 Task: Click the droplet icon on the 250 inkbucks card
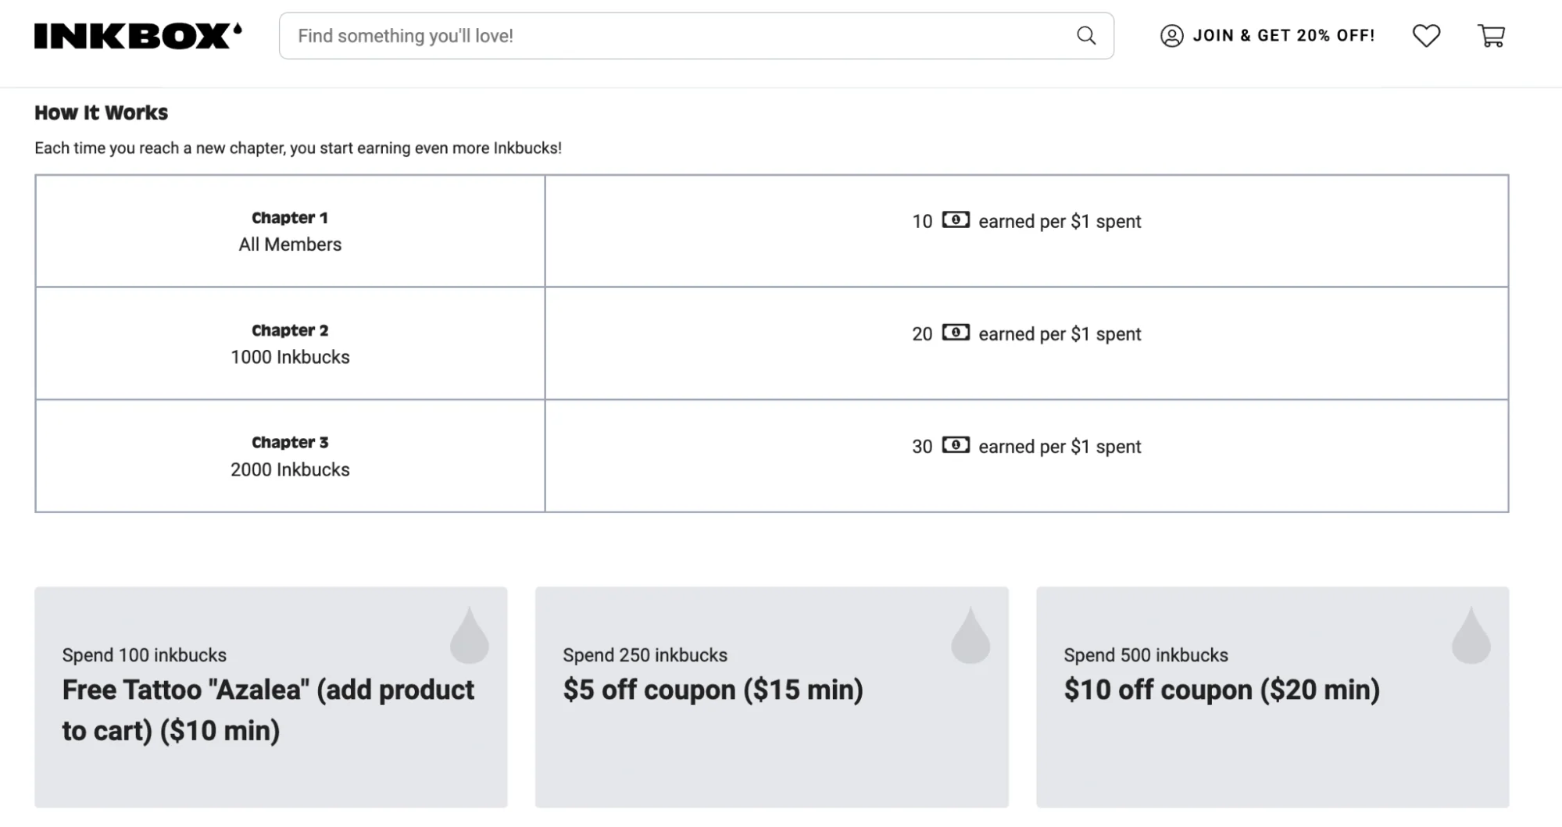pyautogui.click(x=970, y=635)
